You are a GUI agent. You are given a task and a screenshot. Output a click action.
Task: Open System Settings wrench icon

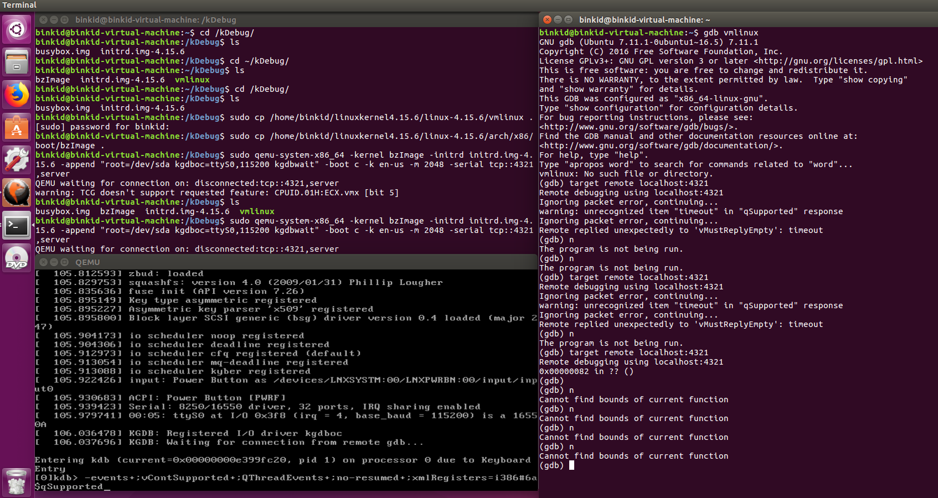(x=17, y=160)
